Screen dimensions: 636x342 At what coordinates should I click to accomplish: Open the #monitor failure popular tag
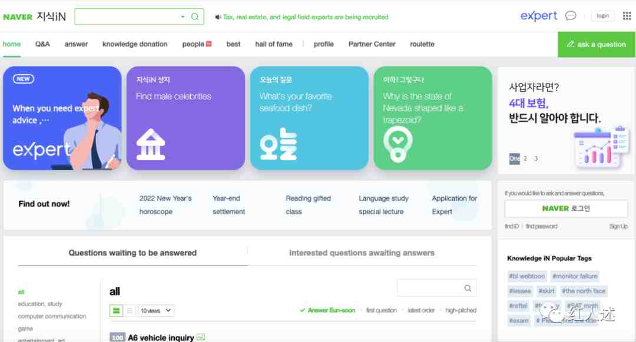(x=575, y=276)
